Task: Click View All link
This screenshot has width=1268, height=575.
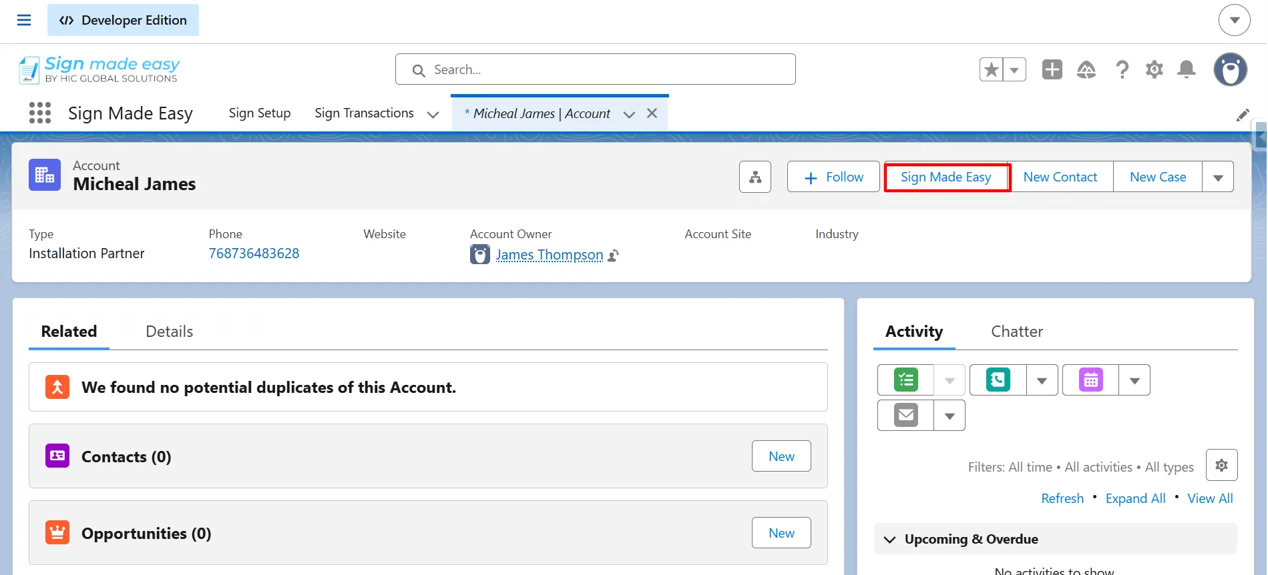Action: (1210, 498)
